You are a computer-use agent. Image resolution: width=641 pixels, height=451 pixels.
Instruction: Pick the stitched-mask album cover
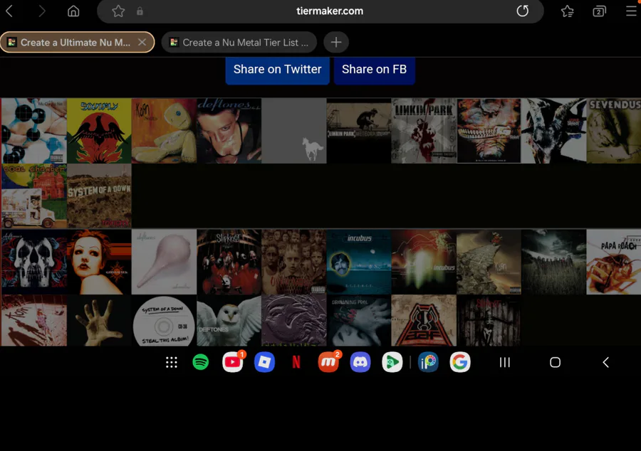point(489,131)
